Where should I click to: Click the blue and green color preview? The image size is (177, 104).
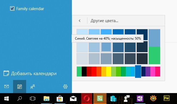[154, 47]
